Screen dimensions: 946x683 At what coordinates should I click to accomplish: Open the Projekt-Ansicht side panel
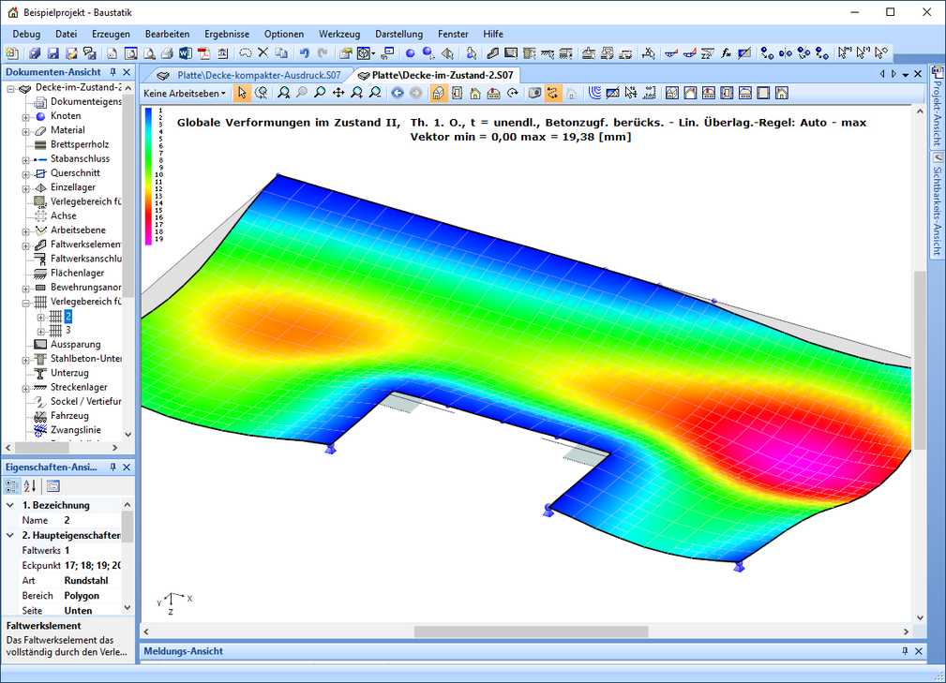pyautogui.click(x=936, y=107)
